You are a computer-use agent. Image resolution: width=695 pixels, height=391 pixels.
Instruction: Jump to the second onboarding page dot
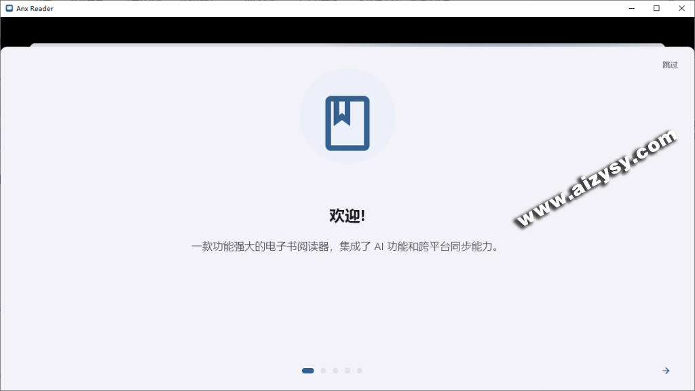click(x=323, y=371)
